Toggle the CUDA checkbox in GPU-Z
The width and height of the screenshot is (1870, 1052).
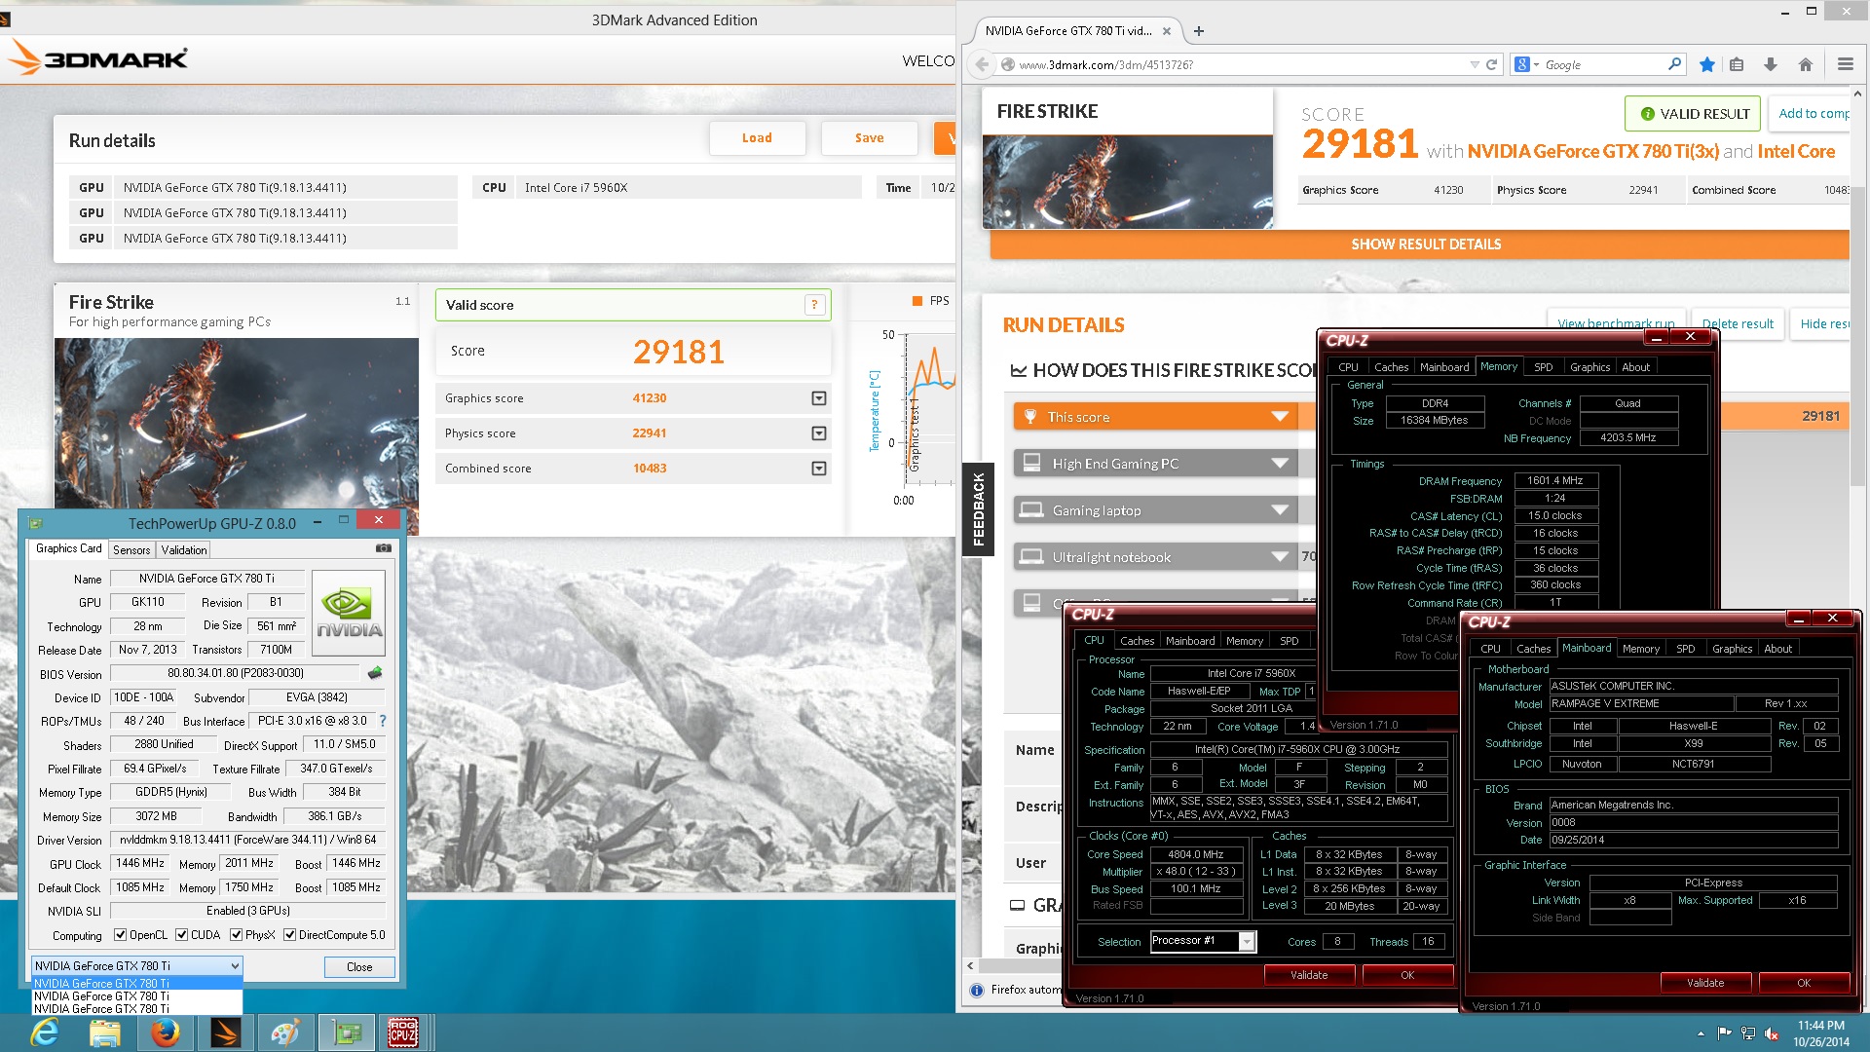click(181, 935)
